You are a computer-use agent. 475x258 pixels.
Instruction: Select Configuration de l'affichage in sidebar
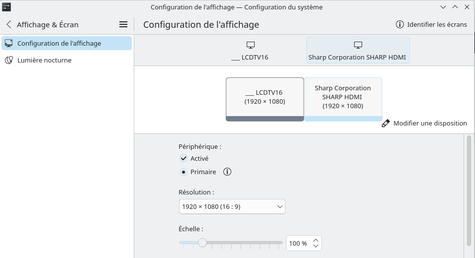click(x=67, y=43)
